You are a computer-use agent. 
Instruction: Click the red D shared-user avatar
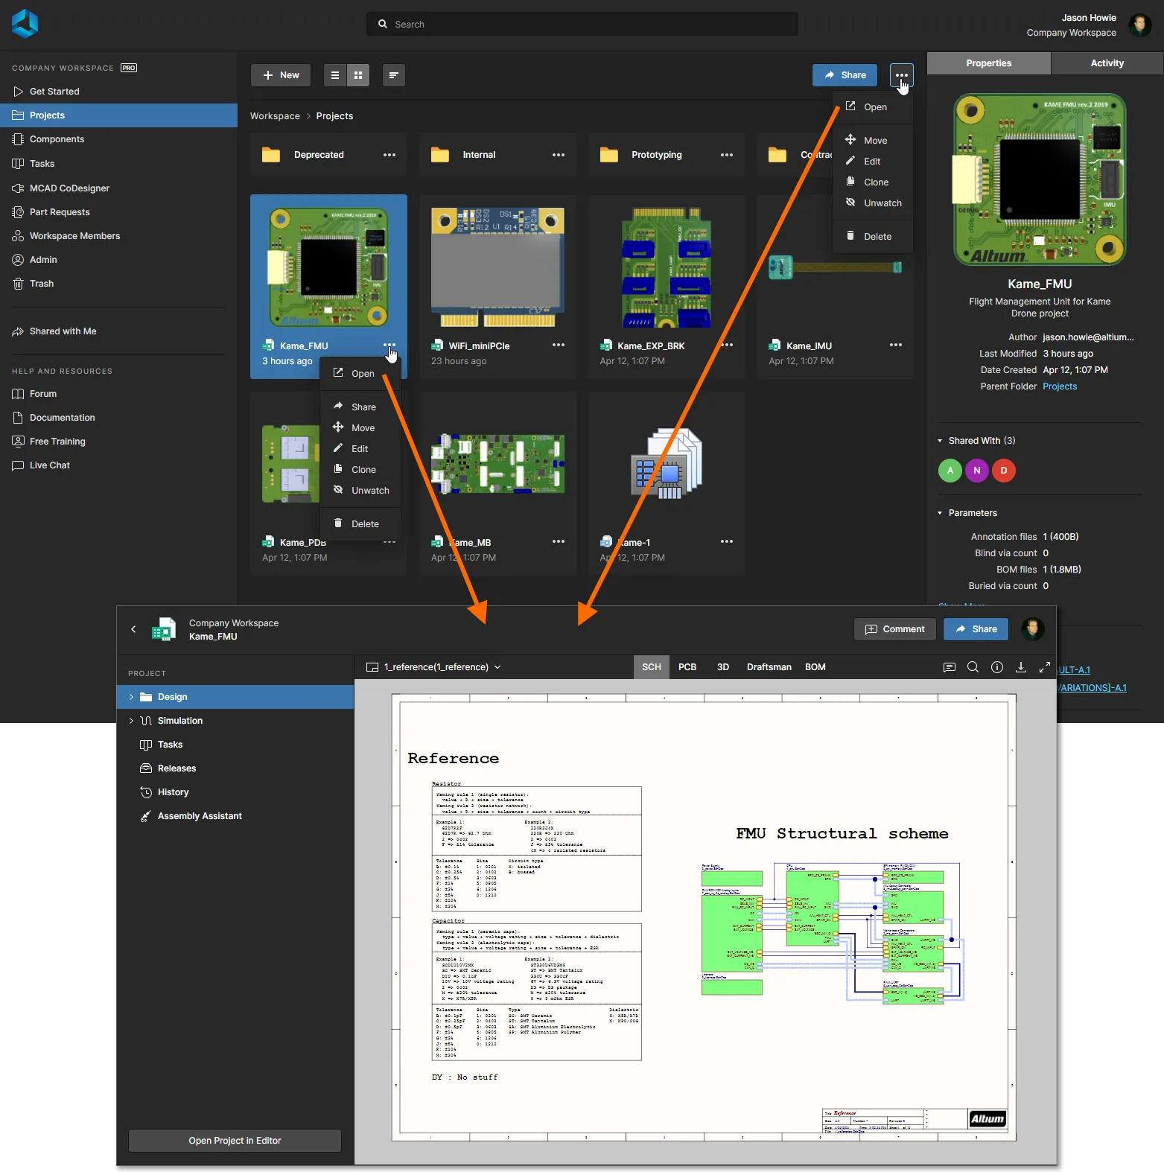tap(1004, 471)
